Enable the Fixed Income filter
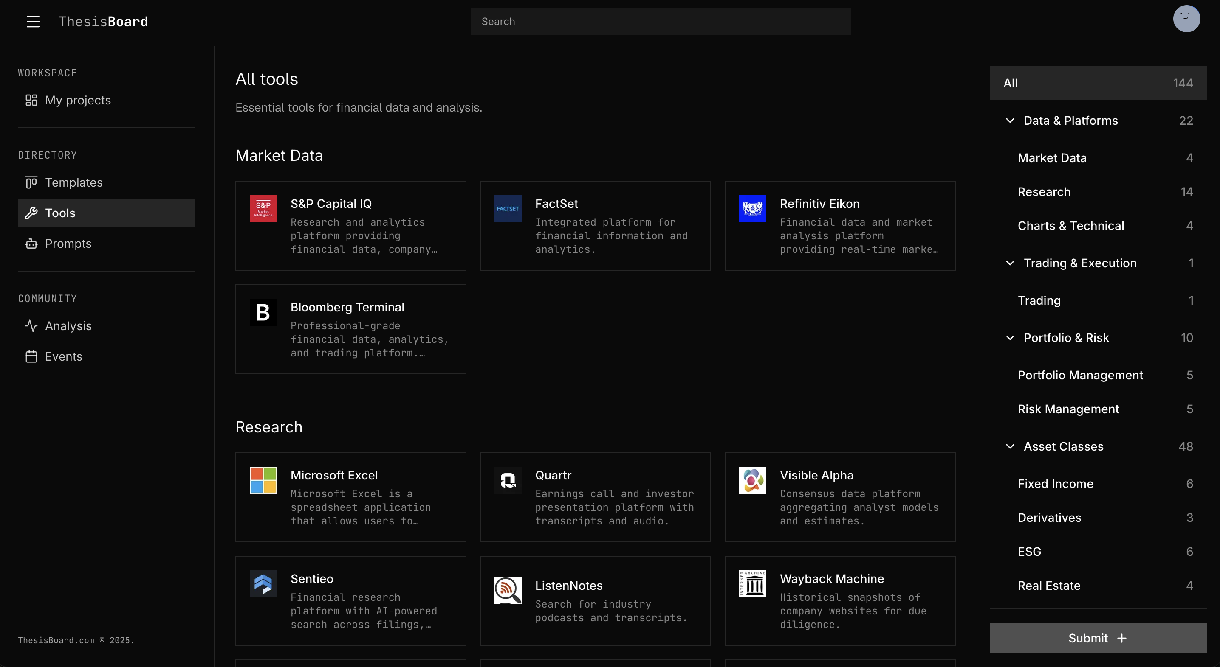This screenshot has width=1220, height=667. coord(1055,483)
